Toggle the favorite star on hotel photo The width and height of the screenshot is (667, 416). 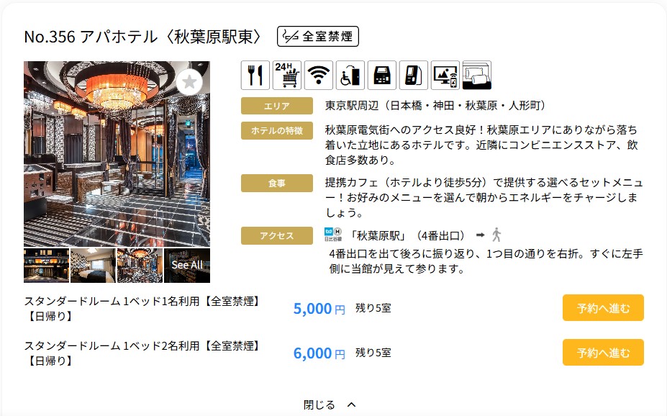tap(189, 82)
